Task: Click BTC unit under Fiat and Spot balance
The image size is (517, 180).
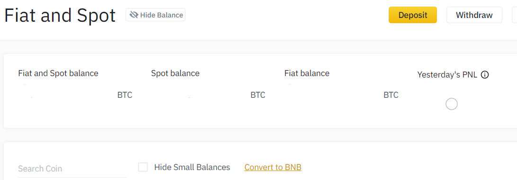Action: pos(125,95)
